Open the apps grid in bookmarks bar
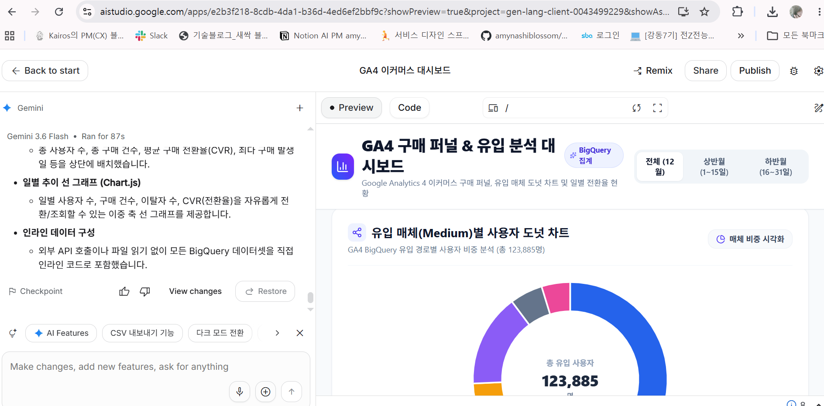 tap(10, 36)
